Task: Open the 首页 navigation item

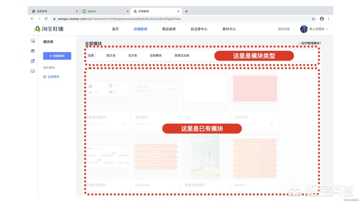Action: pyautogui.click(x=115, y=29)
